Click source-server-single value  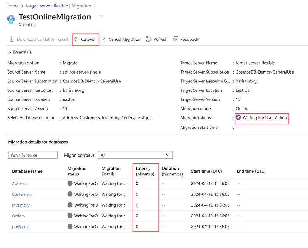coord(82,72)
